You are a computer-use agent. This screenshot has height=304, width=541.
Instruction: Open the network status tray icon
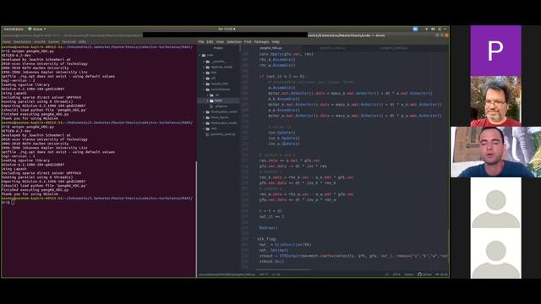[427, 30]
